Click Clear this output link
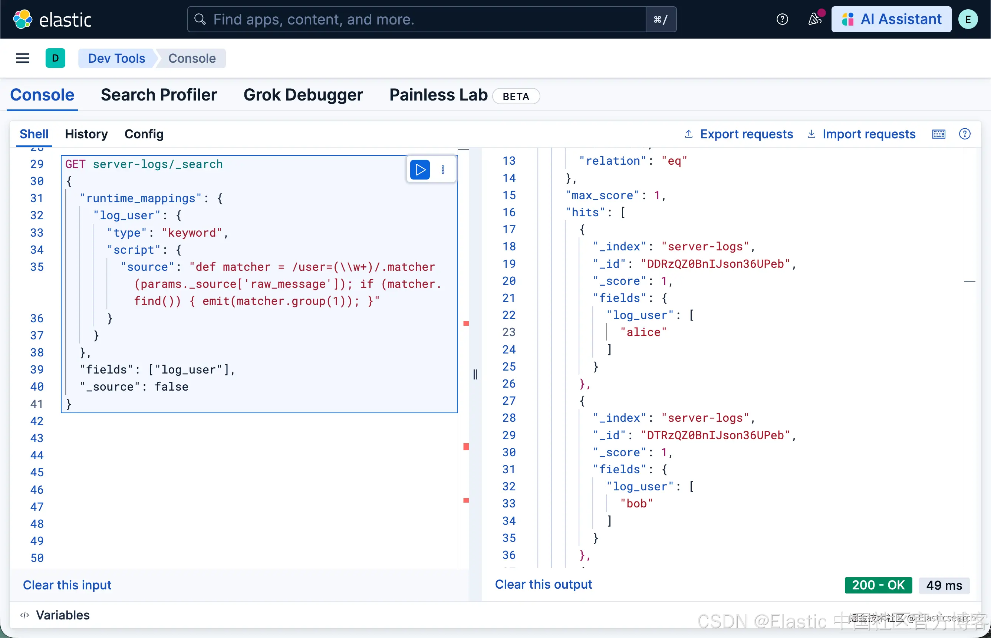The width and height of the screenshot is (991, 638). point(543,585)
